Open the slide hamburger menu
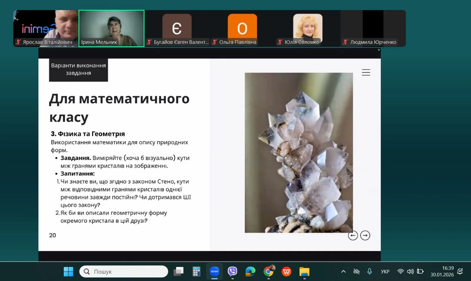The image size is (471, 281). click(366, 72)
